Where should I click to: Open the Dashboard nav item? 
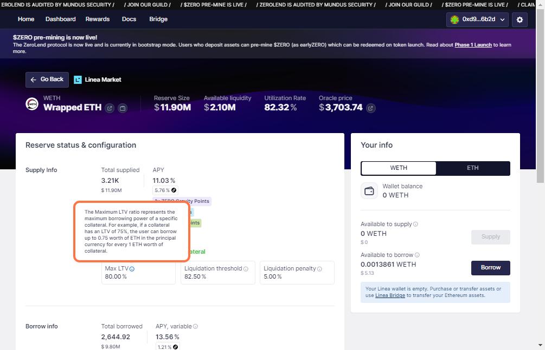(61, 19)
